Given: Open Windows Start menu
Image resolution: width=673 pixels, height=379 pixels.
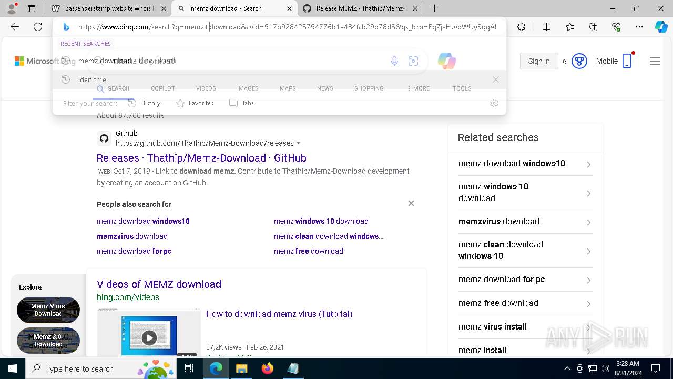Looking at the screenshot, I should 12,368.
